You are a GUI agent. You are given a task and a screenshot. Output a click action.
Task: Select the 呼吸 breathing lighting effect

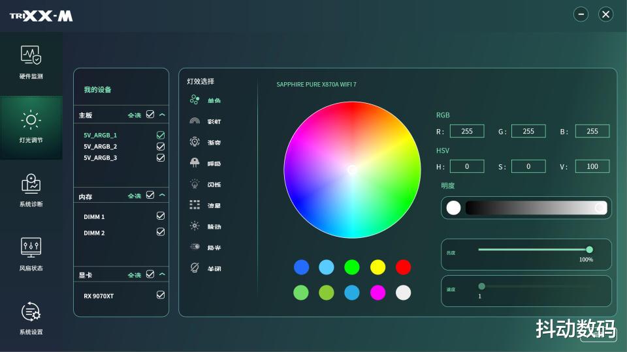[205, 163]
